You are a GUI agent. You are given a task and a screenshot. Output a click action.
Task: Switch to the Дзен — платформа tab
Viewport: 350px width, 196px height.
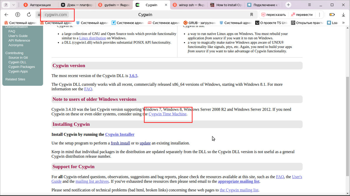tap(77, 5)
